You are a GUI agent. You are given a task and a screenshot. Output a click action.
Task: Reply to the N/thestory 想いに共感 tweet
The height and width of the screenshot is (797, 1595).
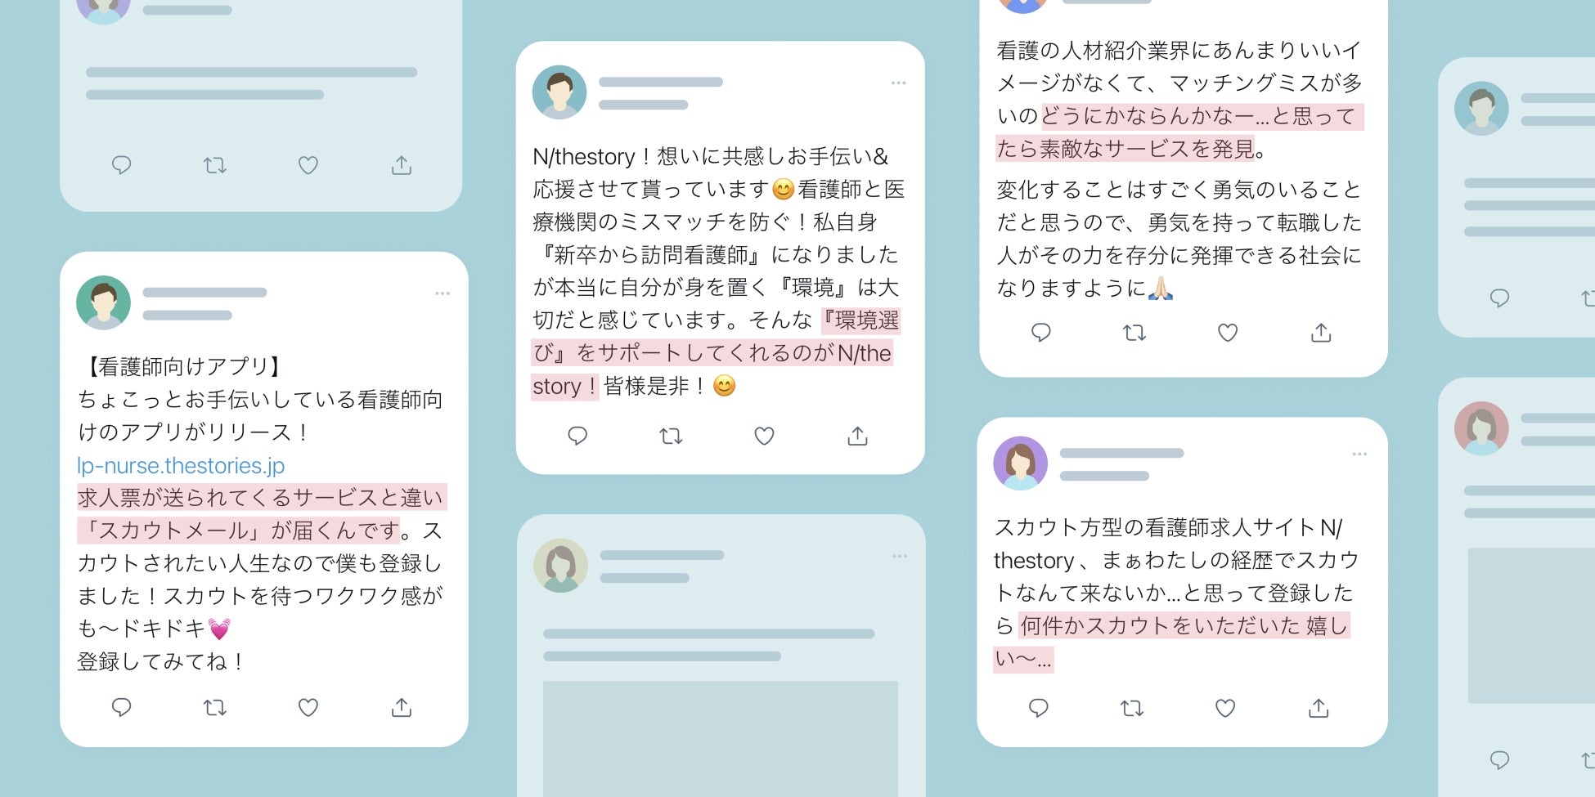[577, 436]
